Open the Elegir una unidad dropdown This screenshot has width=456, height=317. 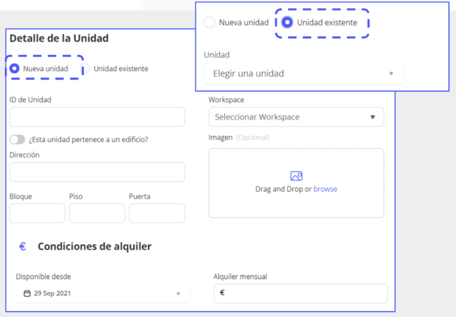tap(303, 73)
